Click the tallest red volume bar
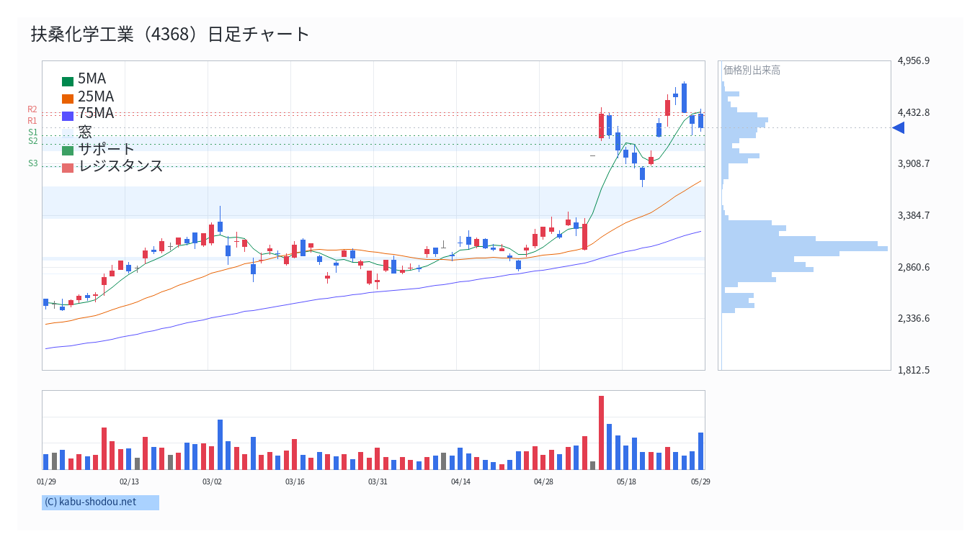Image resolution: width=980 pixels, height=547 pixels. [x=601, y=433]
